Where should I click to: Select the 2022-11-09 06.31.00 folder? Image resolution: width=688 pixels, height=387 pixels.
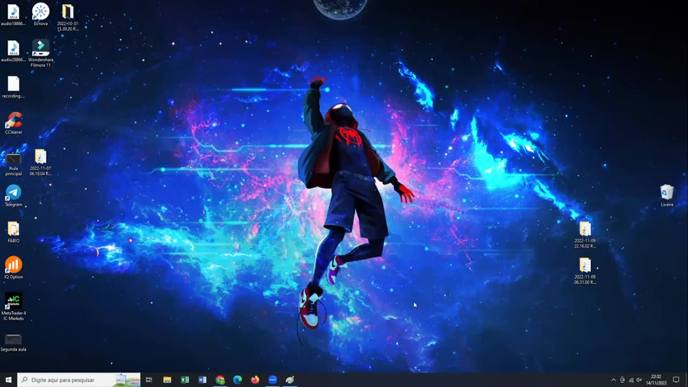click(x=585, y=271)
